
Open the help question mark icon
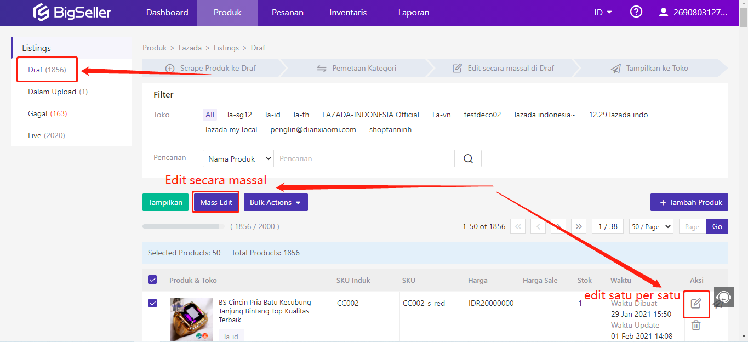point(636,12)
